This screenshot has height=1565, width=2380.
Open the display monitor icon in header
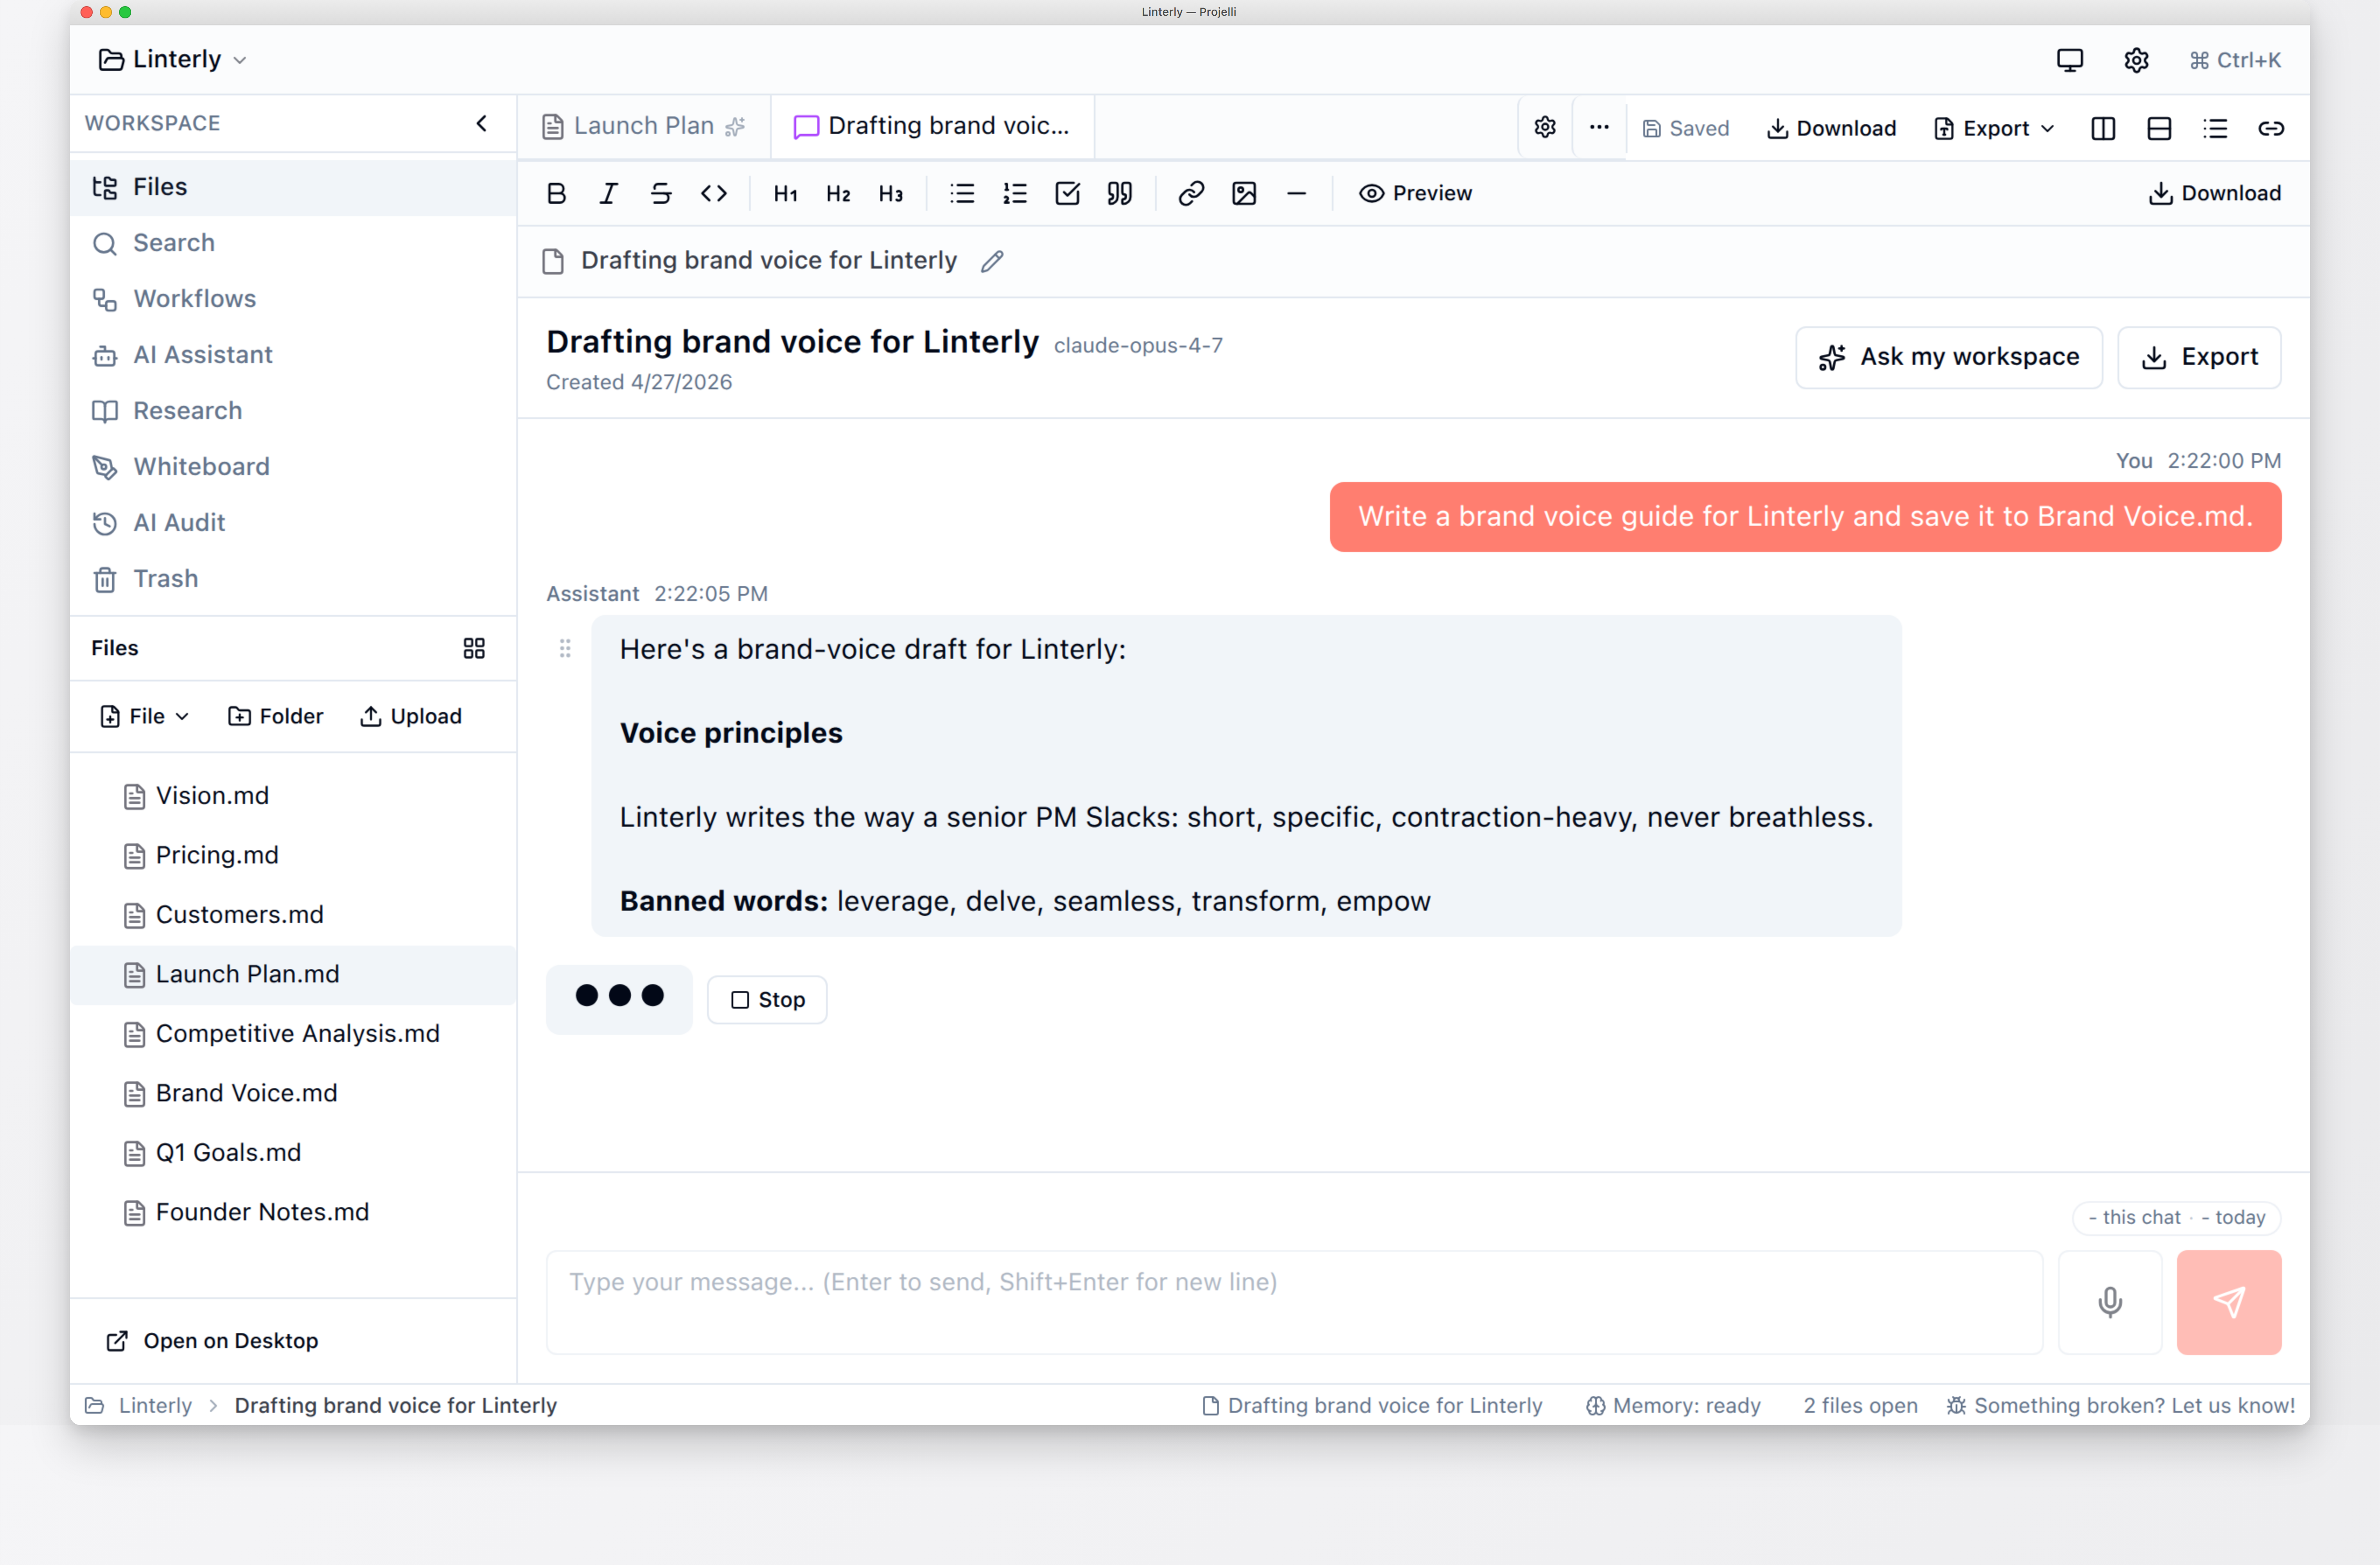(2070, 60)
